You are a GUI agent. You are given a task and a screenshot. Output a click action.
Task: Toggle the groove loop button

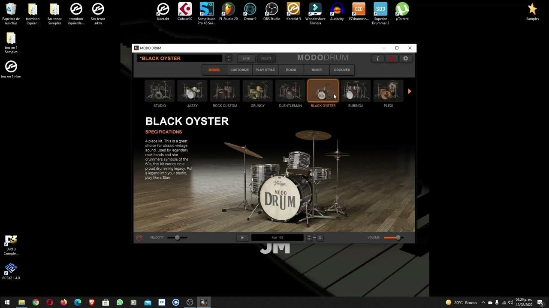pyautogui.click(x=320, y=237)
